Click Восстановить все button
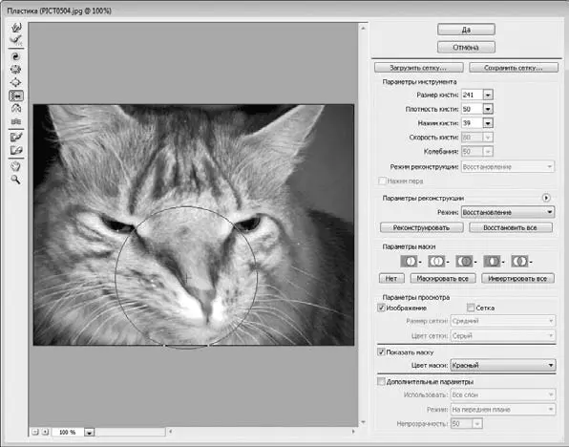Screen dimensions: 569x447 tap(510, 227)
